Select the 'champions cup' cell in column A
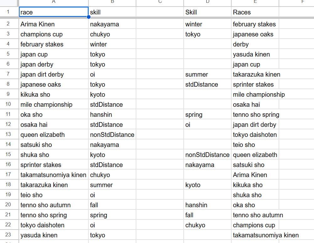Image resolution: width=314 pixels, height=243 pixels. [54, 34]
